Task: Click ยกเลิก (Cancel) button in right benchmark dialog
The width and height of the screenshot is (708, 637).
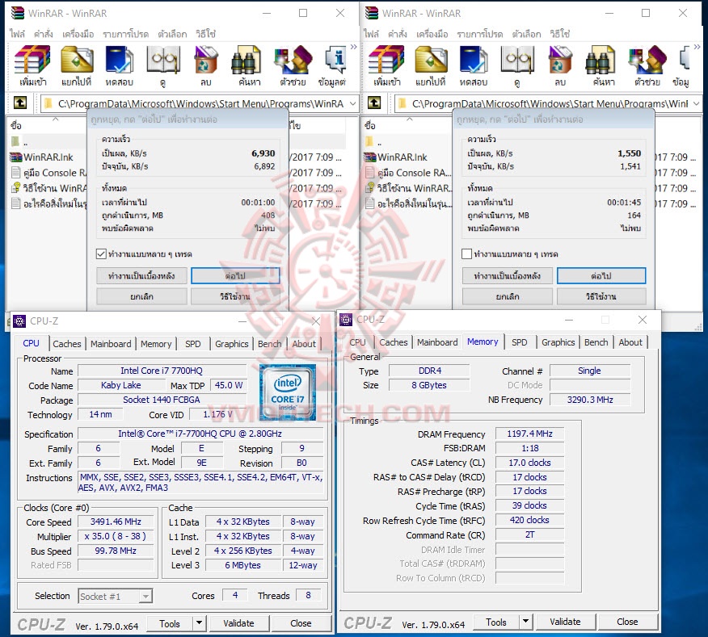Action: click(x=508, y=296)
